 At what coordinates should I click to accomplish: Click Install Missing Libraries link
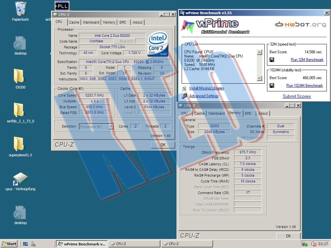207,88
